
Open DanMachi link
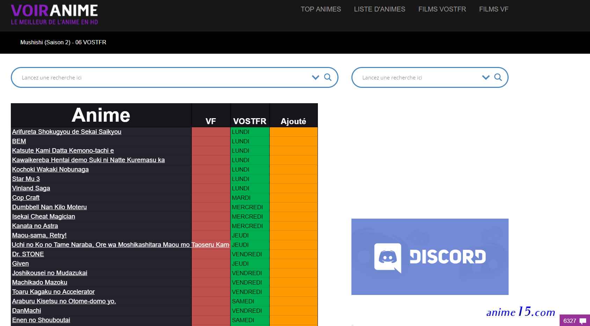pos(27,311)
